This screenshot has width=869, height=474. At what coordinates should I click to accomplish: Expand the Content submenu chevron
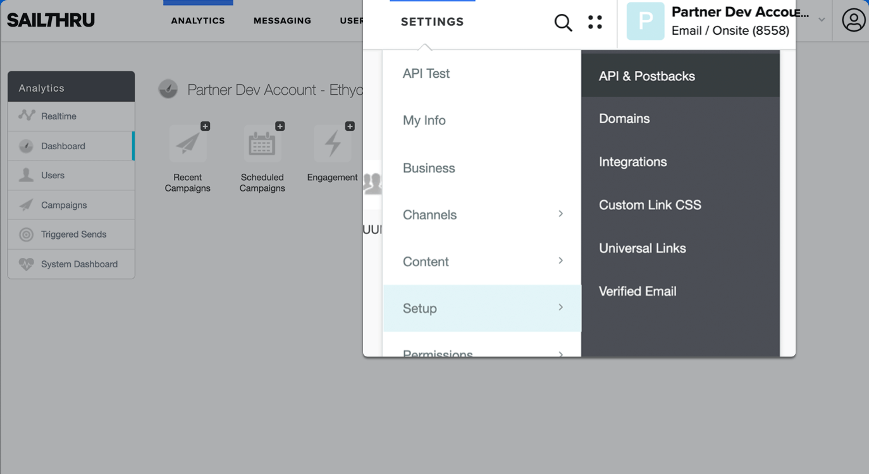[560, 260]
